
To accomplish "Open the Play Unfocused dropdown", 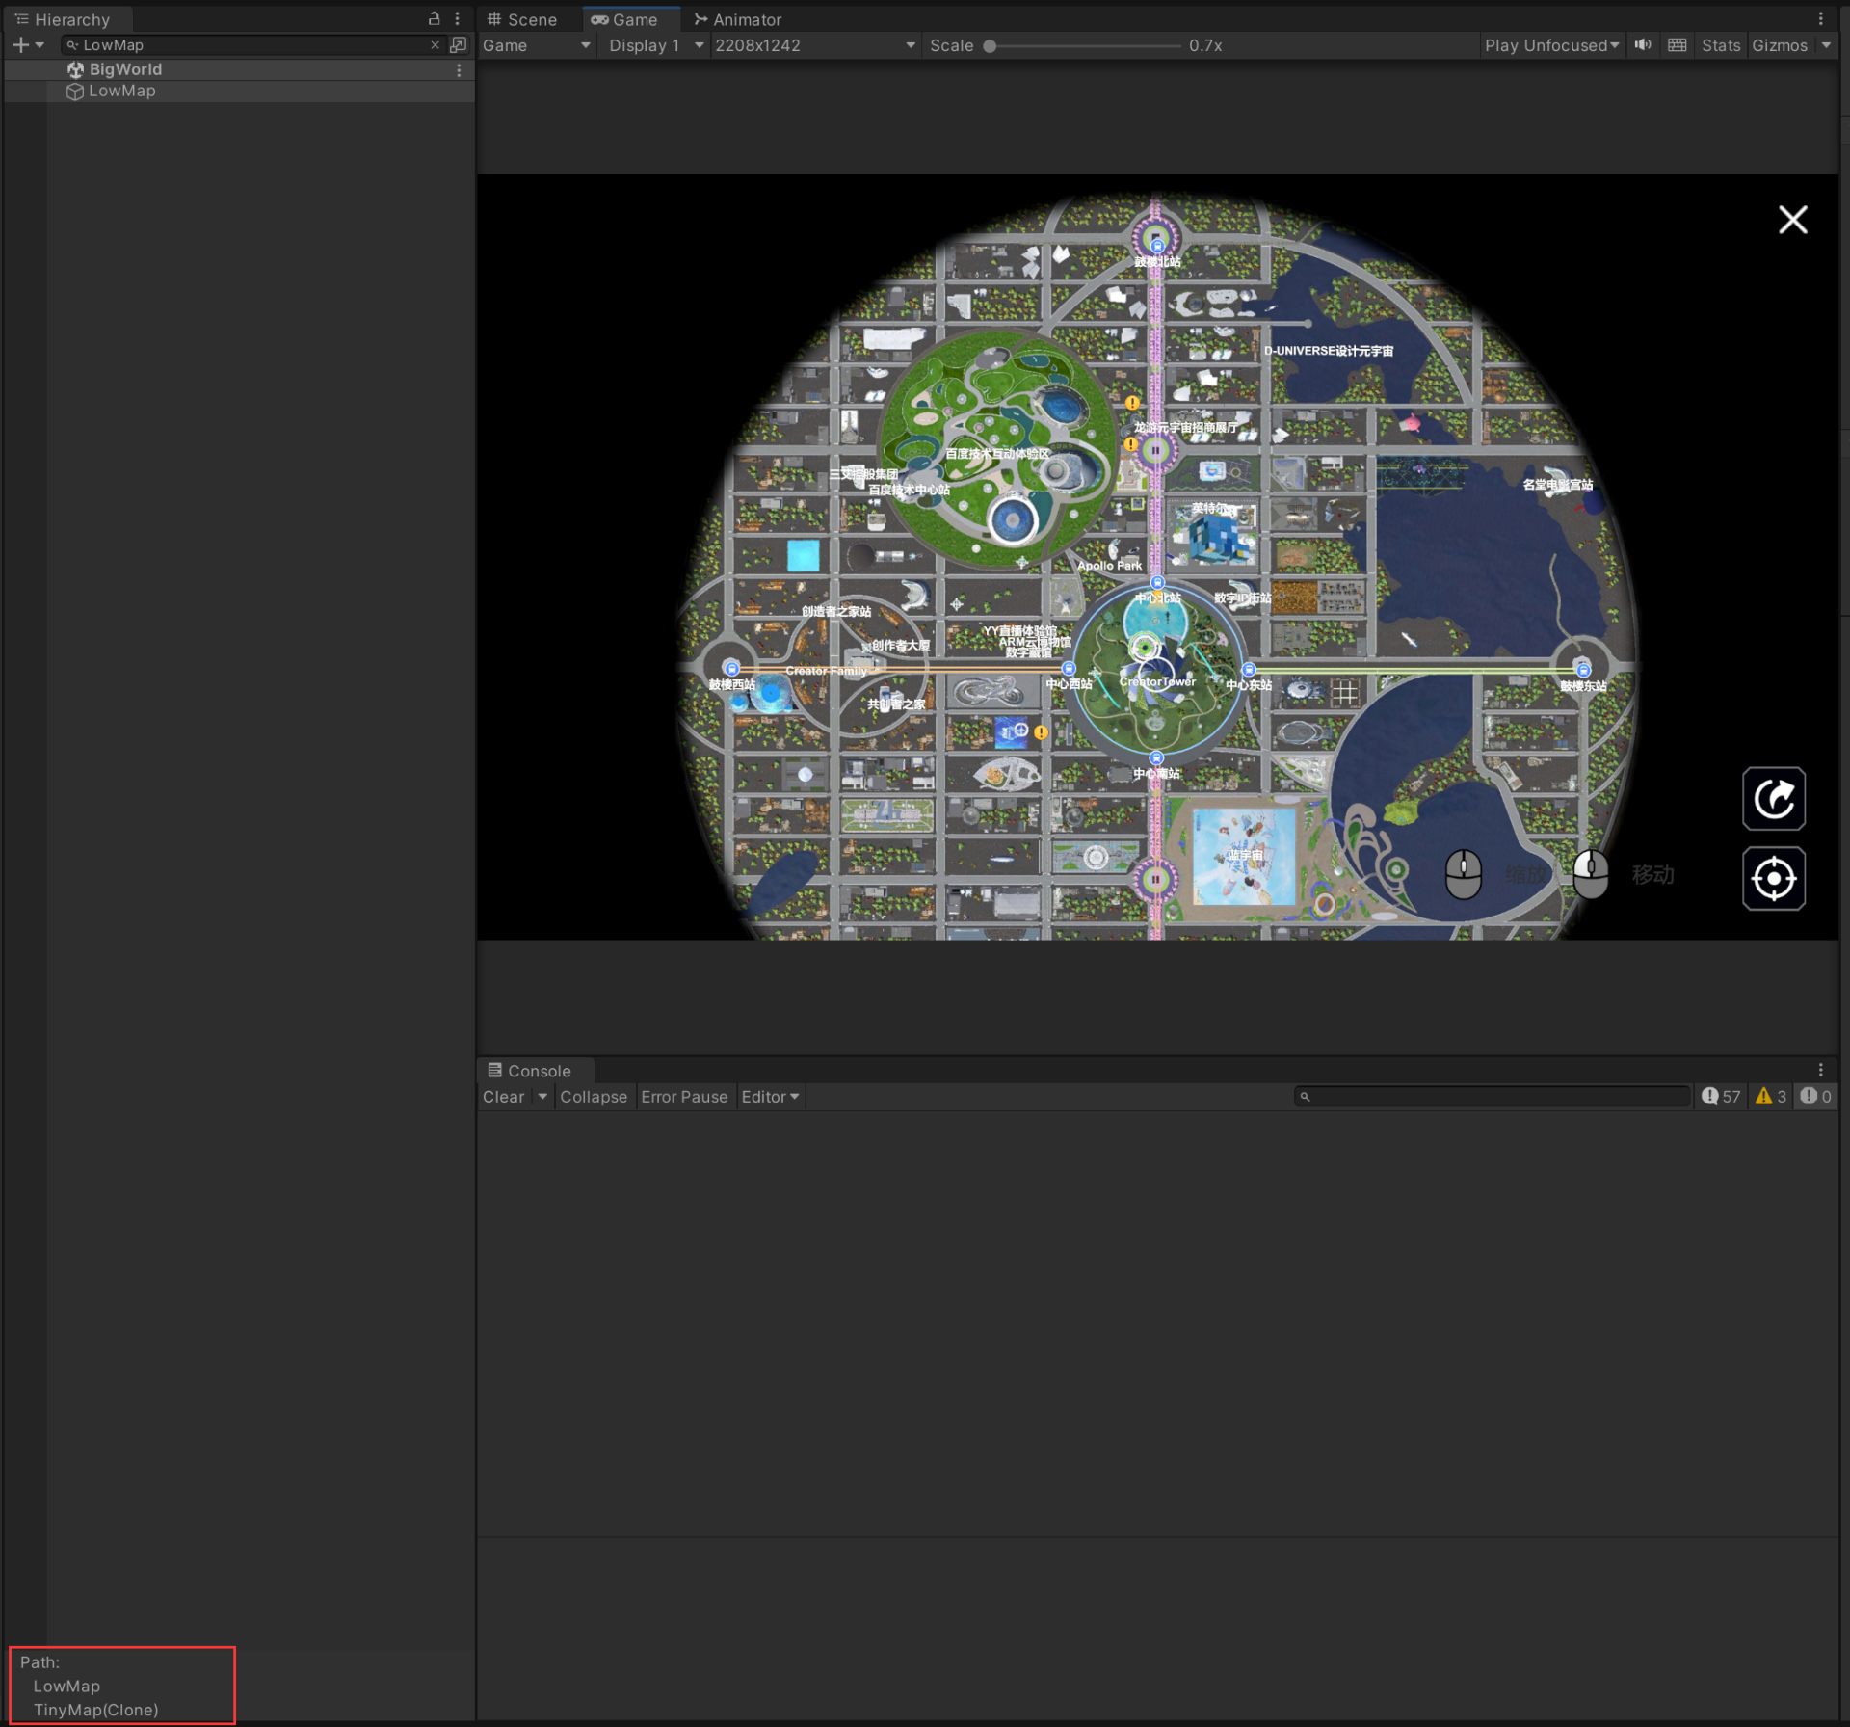I will (x=1551, y=45).
